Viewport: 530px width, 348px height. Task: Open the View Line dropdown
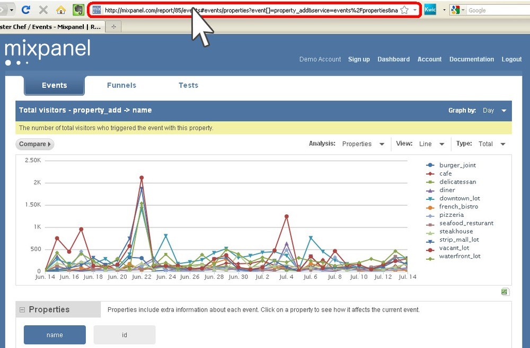coord(431,144)
